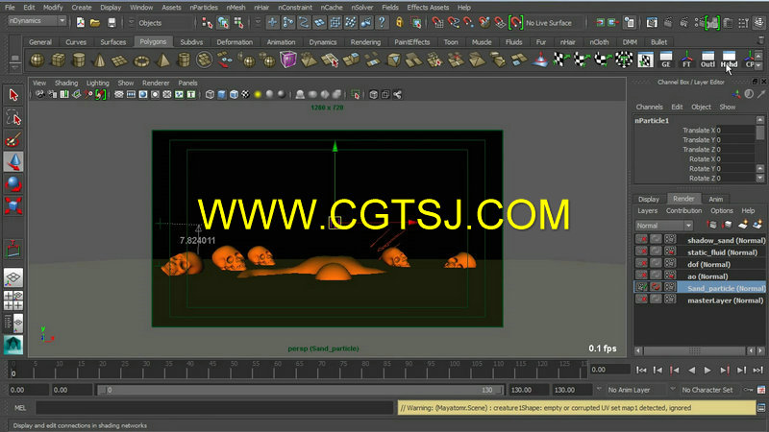
Task: Switch to the Display layer tab
Action: [648, 199]
